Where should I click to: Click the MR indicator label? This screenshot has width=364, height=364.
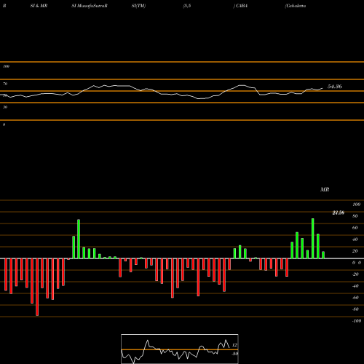pyautogui.click(x=325, y=189)
